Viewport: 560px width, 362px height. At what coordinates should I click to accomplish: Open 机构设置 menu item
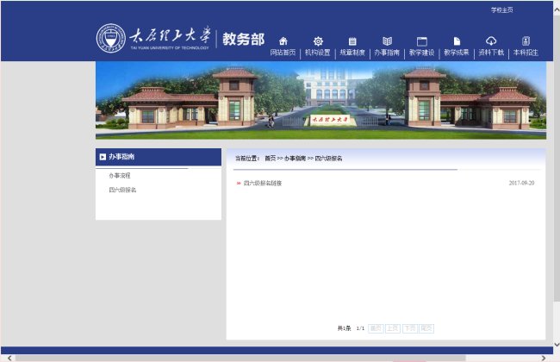[x=318, y=53]
